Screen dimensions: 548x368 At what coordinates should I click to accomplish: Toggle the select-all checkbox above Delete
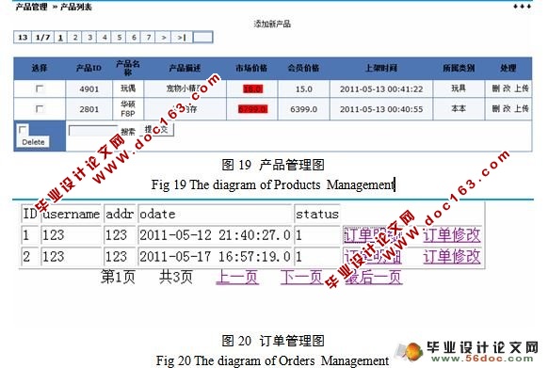(x=23, y=130)
